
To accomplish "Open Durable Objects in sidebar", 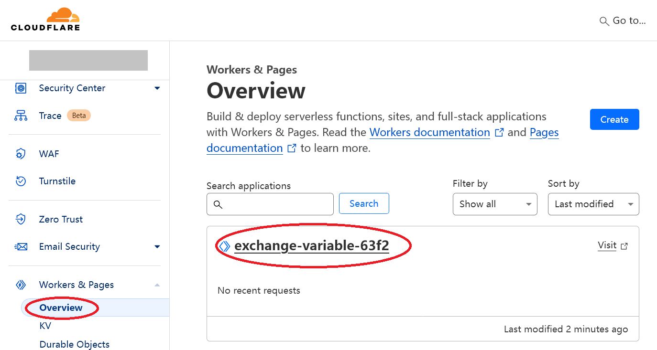I will pos(75,344).
